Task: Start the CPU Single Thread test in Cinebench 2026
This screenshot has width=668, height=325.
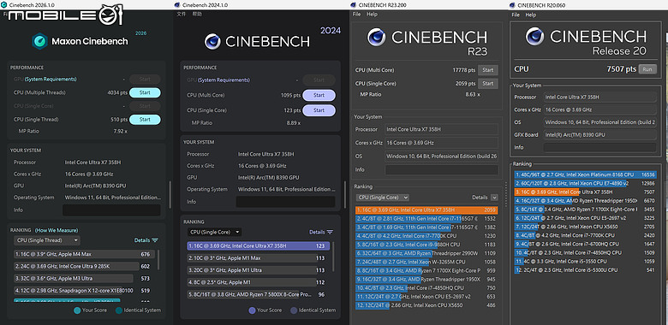Action: [145, 120]
